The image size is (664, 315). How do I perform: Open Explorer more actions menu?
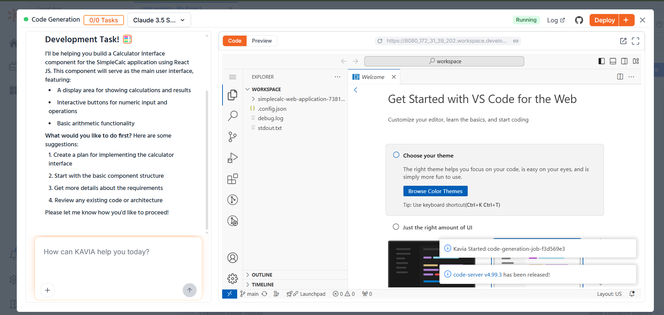337,77
